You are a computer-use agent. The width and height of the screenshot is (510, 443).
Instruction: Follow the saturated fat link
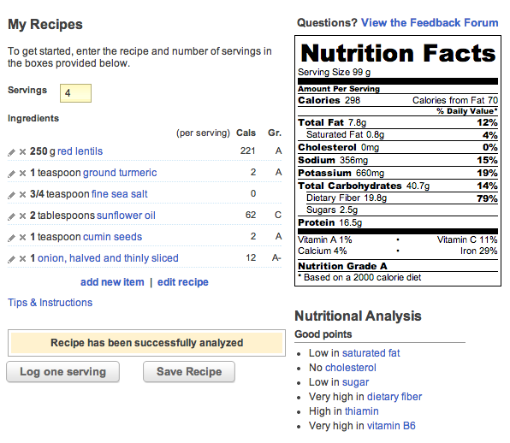point(371,353)
